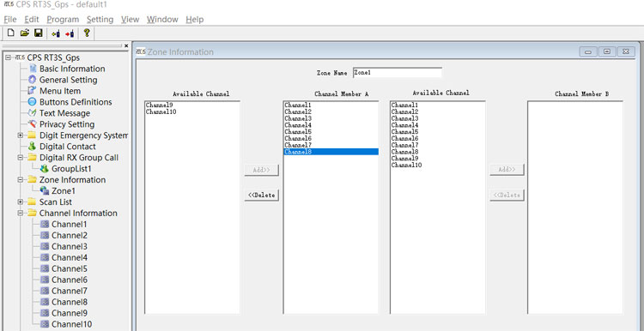Click the yellow Help question mark icon
This screenshot has width=644, height=331.
[x=86, y=33]
